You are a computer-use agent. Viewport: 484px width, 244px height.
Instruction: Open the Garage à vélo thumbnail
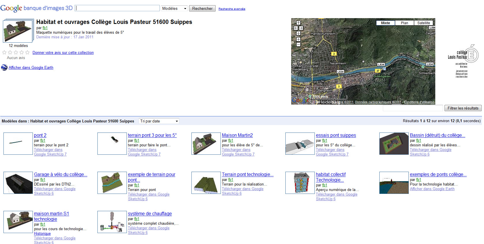click(18, 183)
